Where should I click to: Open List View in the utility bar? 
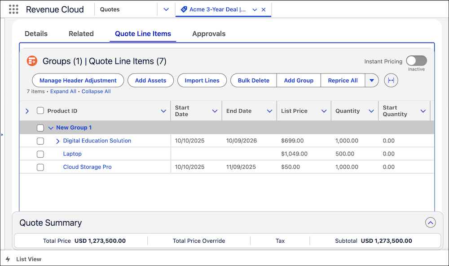[29, 259]
